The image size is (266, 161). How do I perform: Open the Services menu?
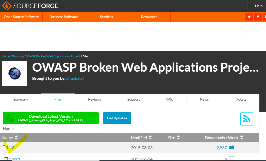(106, 17)
